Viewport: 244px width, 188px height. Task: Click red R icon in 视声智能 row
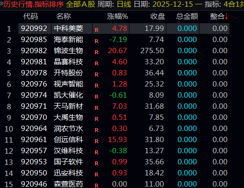tap(97, 86)
